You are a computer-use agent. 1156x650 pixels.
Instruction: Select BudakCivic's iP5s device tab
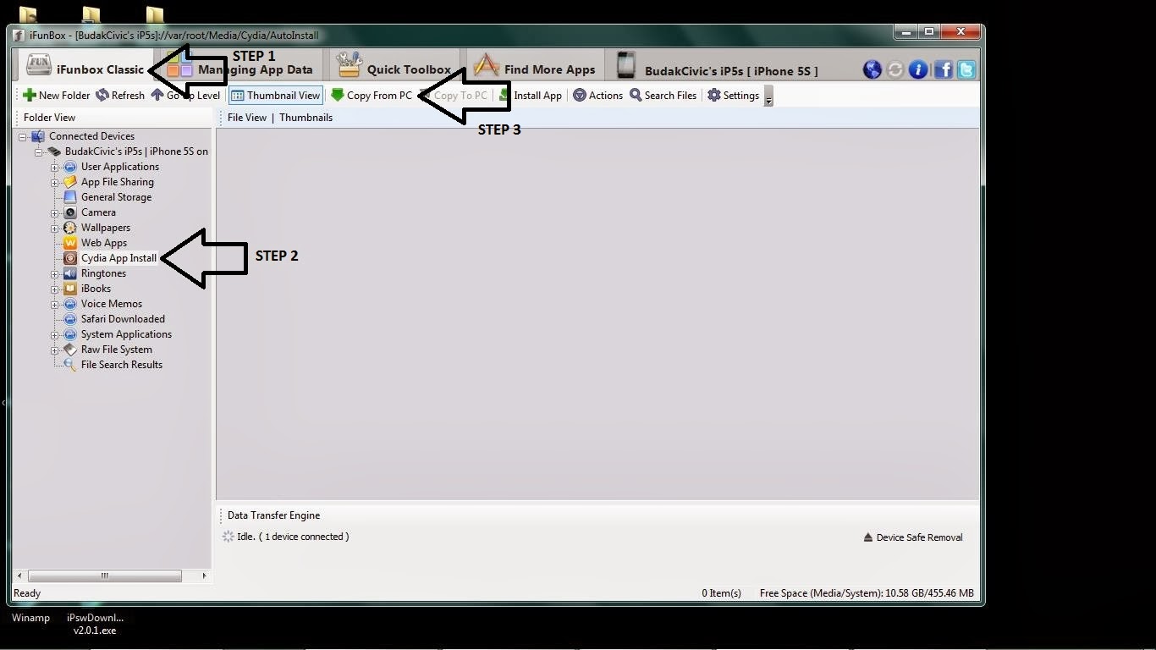coord(718,68)
